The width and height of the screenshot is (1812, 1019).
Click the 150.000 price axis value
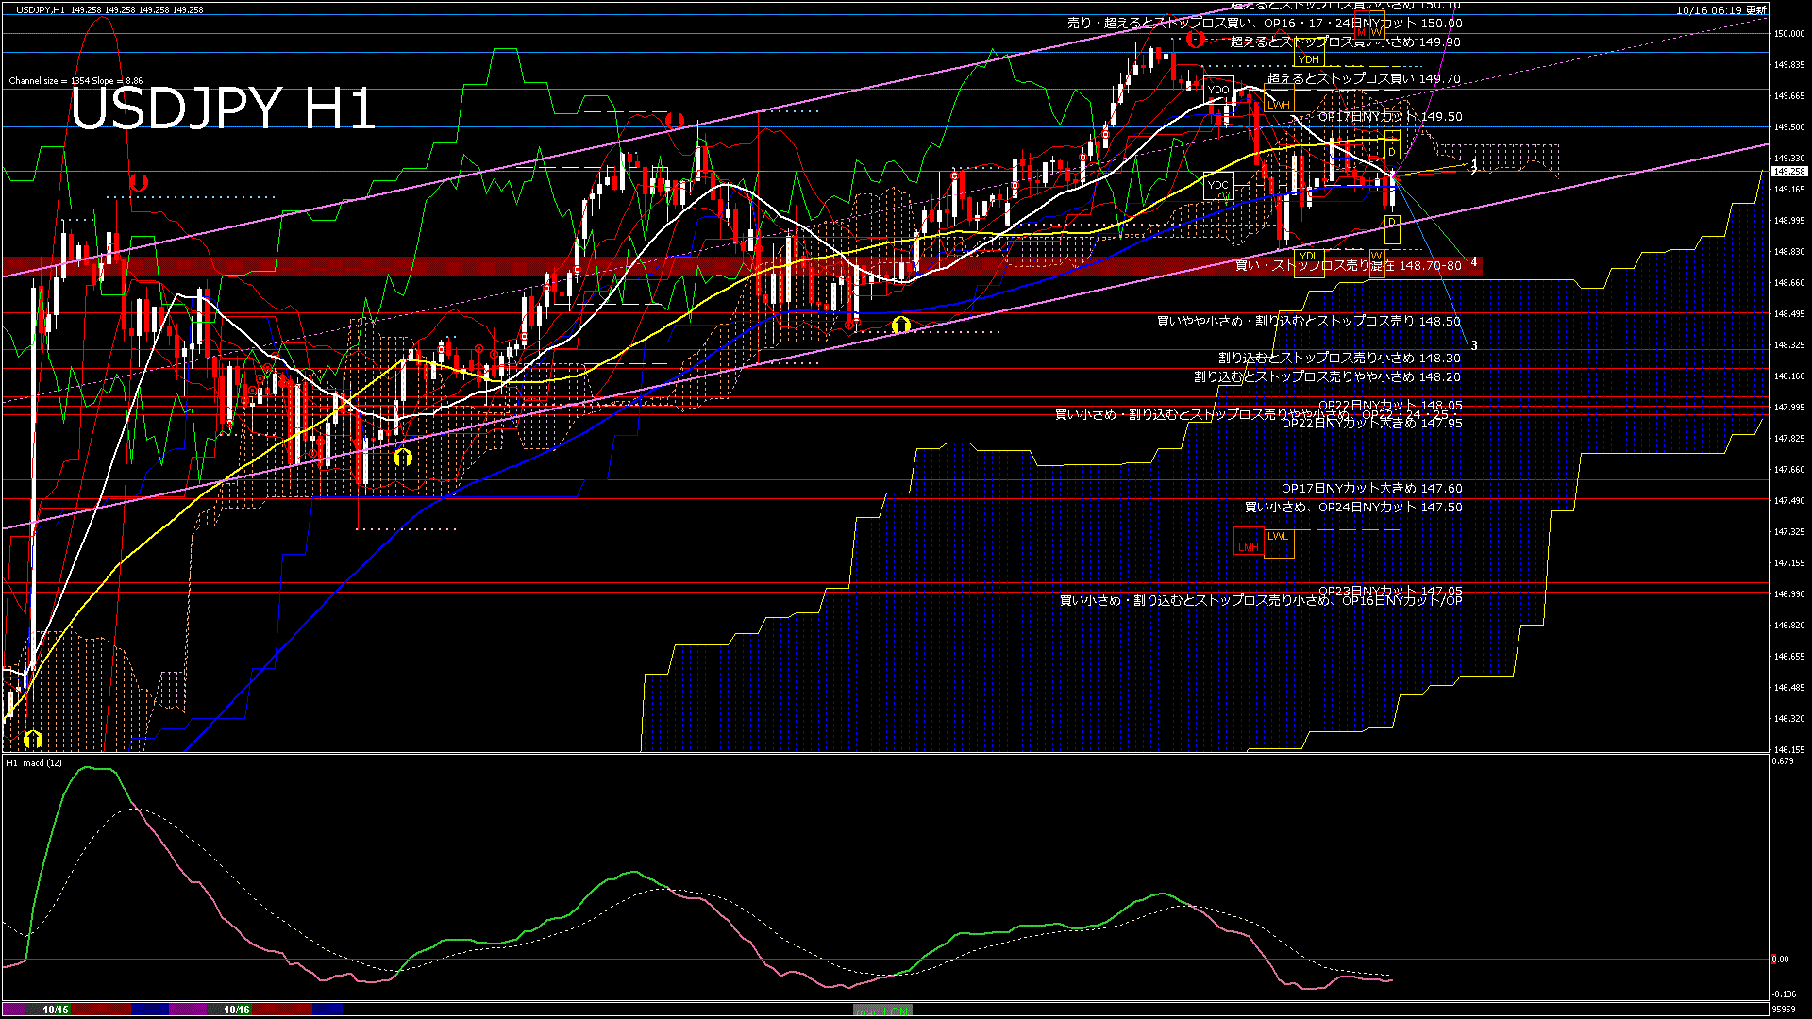(1789, 34)
